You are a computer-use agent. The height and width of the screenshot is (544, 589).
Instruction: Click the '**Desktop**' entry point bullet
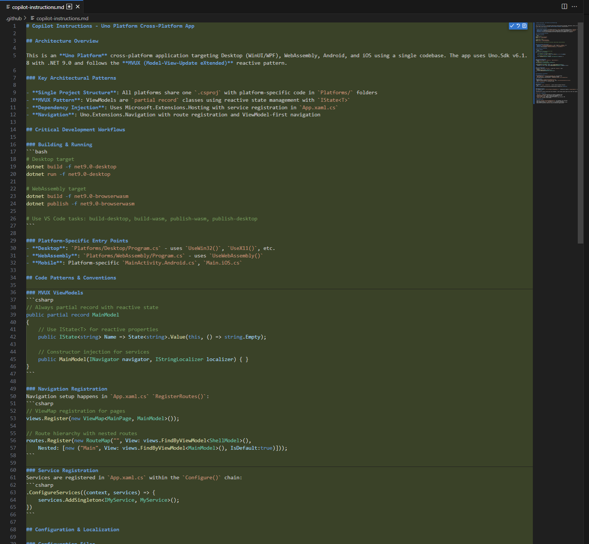pos(151,248)
